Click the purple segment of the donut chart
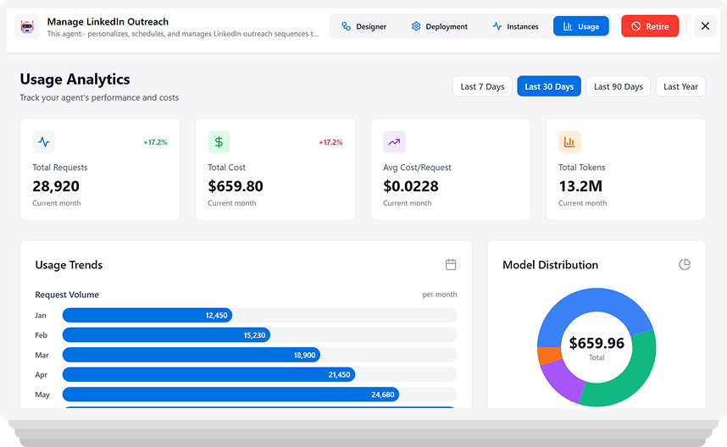Image resolution: width=727 pixels, height=447 pixels. tap(557, 378)
